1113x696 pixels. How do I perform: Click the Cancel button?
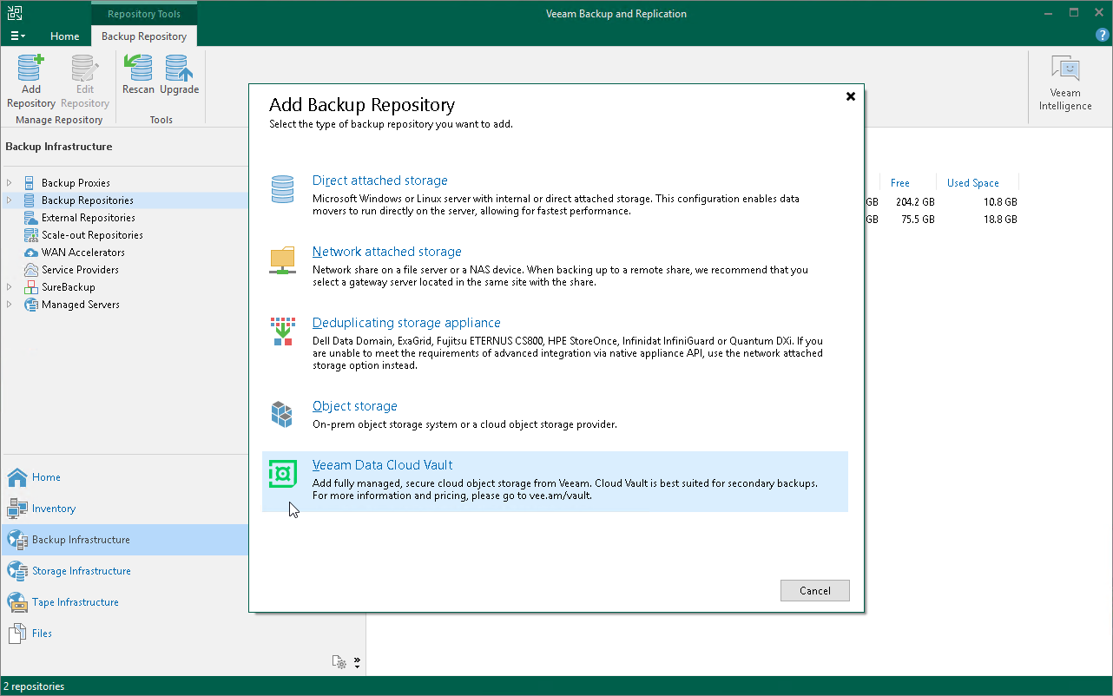[x=814, y=591]
